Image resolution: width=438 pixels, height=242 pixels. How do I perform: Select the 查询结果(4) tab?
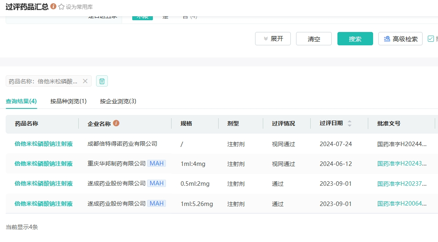coord(21,101)
